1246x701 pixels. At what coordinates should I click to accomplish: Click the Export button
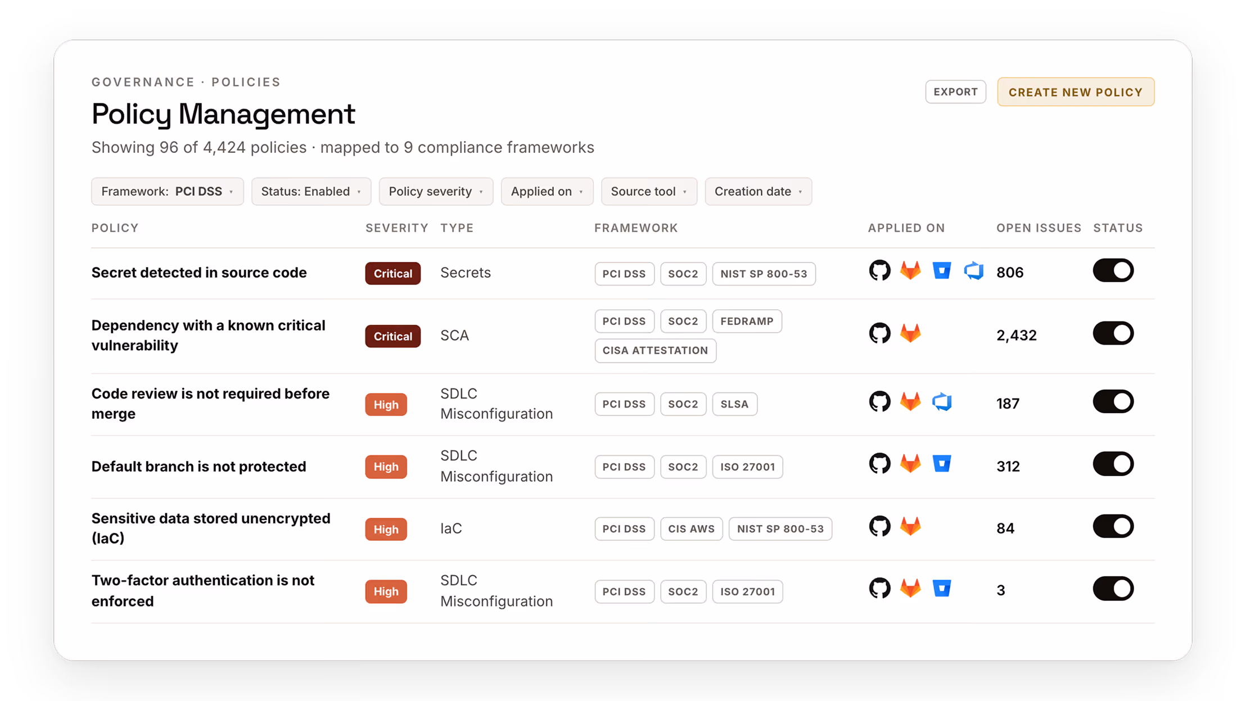955,92
